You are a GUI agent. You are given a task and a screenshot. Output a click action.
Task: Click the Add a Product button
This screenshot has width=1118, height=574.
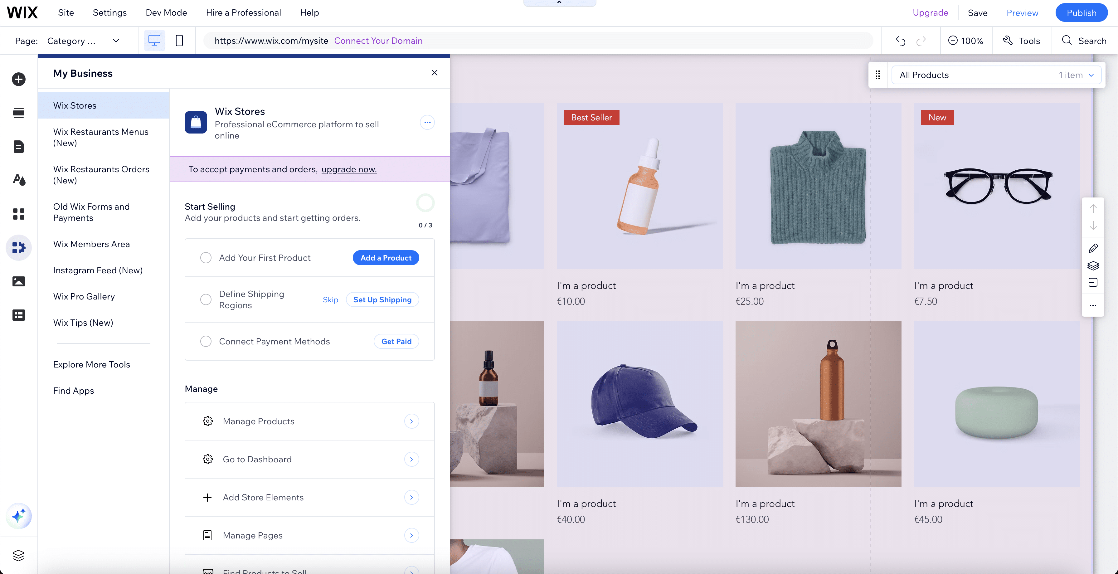(385, 258)
